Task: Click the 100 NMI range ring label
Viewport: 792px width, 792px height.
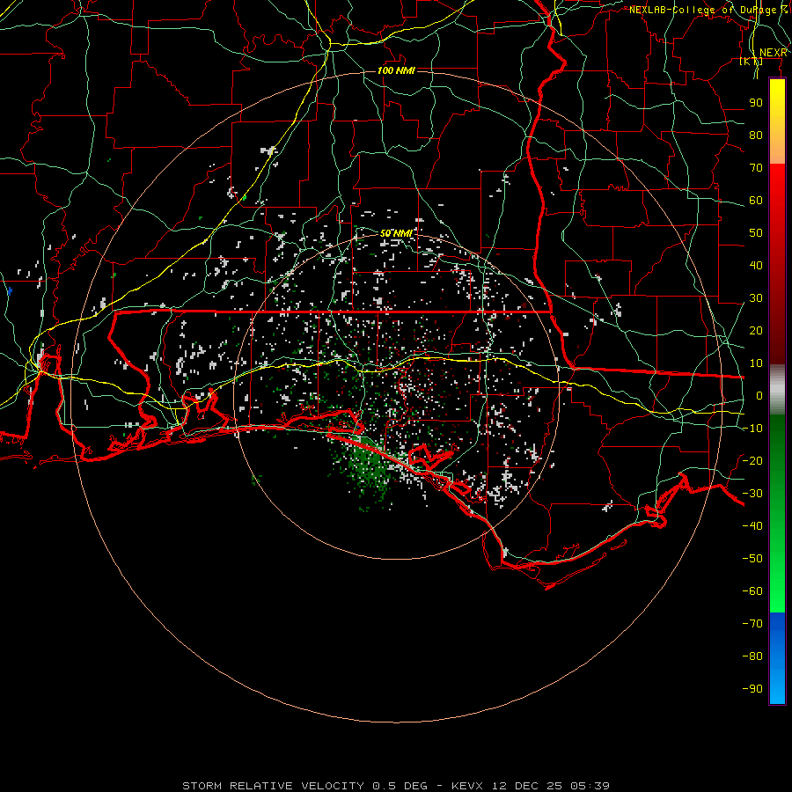Action: [396, 70]
